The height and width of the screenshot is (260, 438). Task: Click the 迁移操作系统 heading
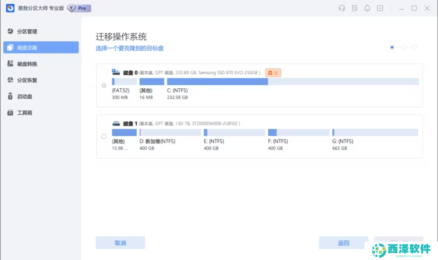[x=121, y=36]
